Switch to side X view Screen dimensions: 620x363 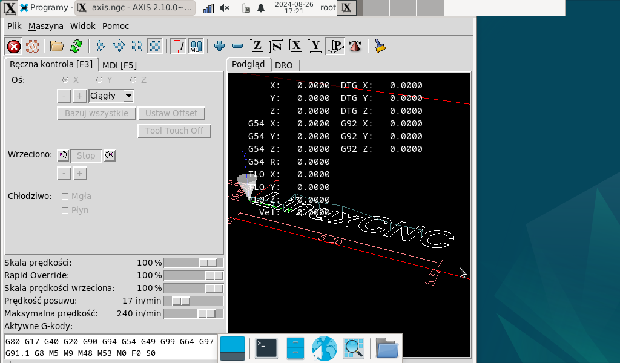click(295, 47)
